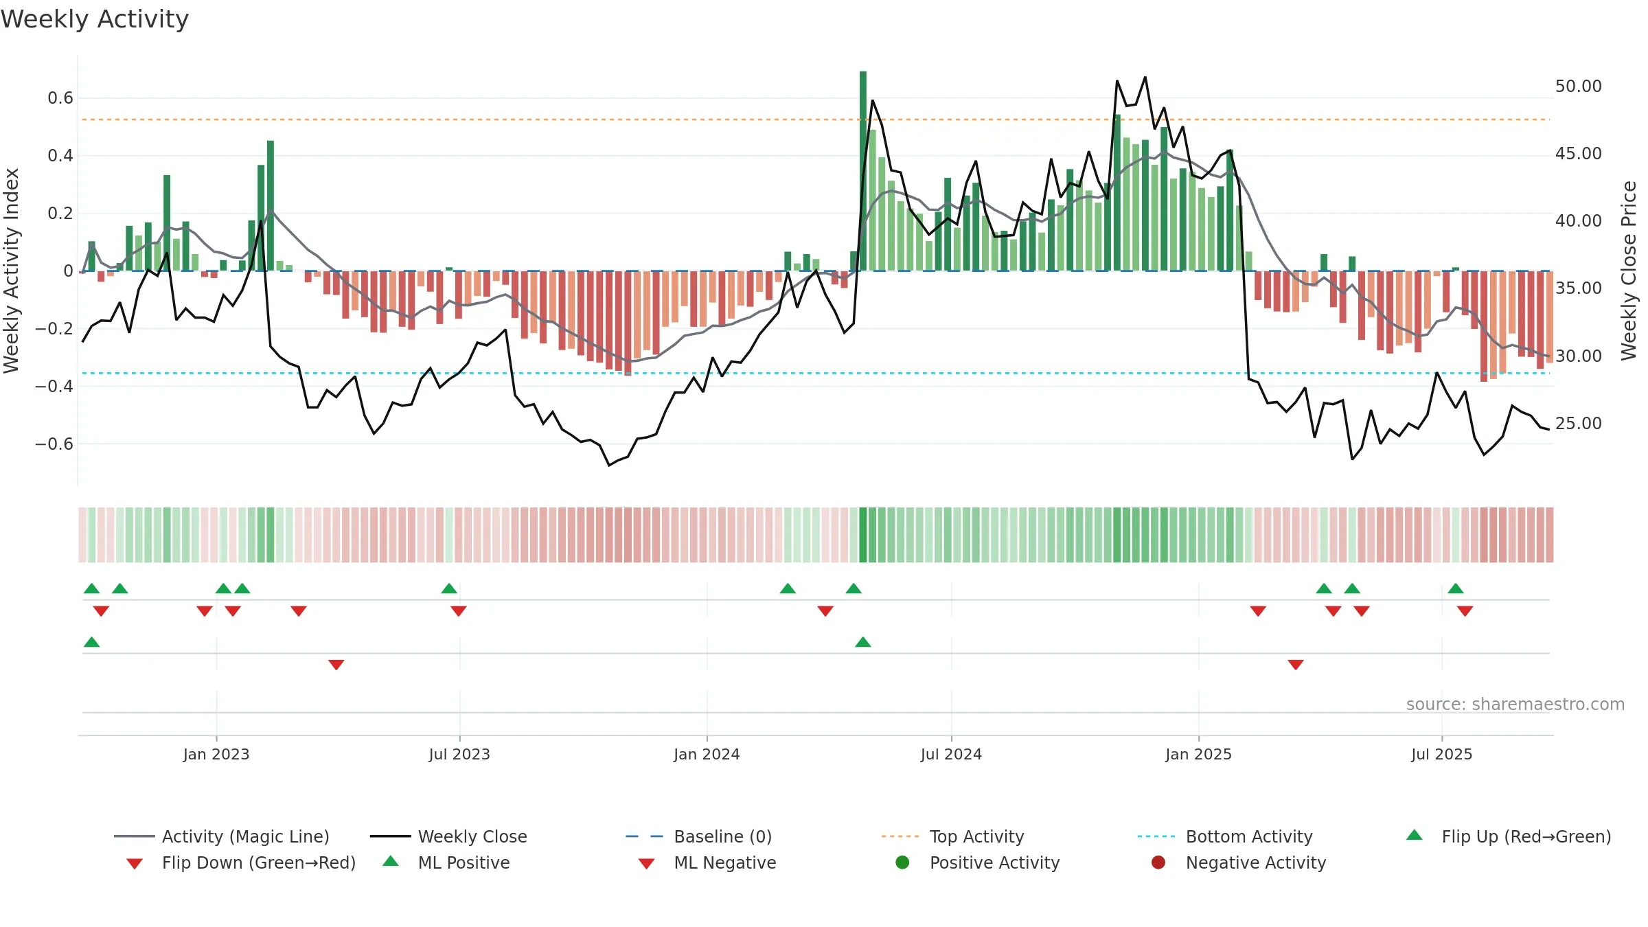
Task: Toggle Top Activity legend entry
Action: coord(952,836)
